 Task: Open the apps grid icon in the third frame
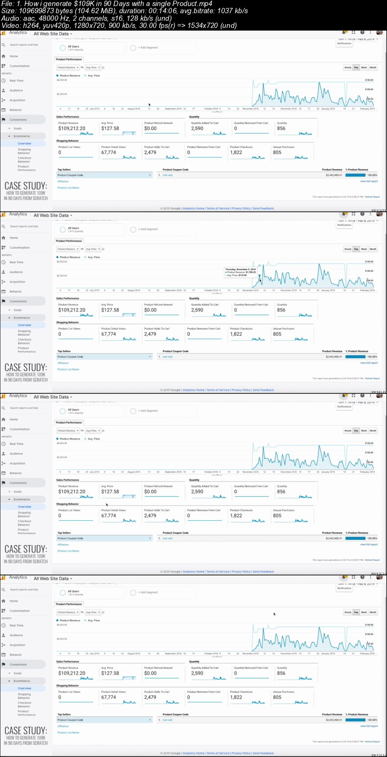pos(353,396)
